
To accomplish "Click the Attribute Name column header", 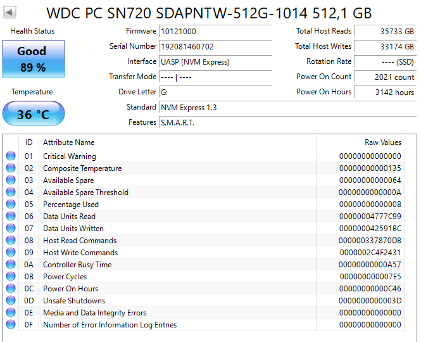I will pos(68,142).
